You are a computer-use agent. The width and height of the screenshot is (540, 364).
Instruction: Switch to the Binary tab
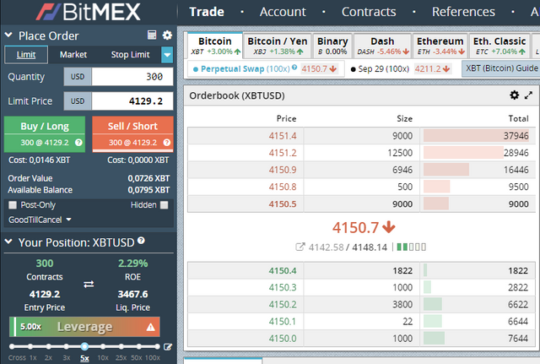[332, 46]
